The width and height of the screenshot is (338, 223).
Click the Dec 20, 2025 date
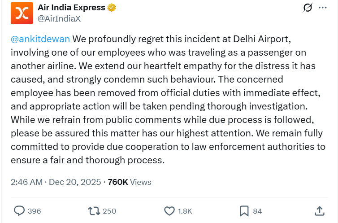coord(74,182)
